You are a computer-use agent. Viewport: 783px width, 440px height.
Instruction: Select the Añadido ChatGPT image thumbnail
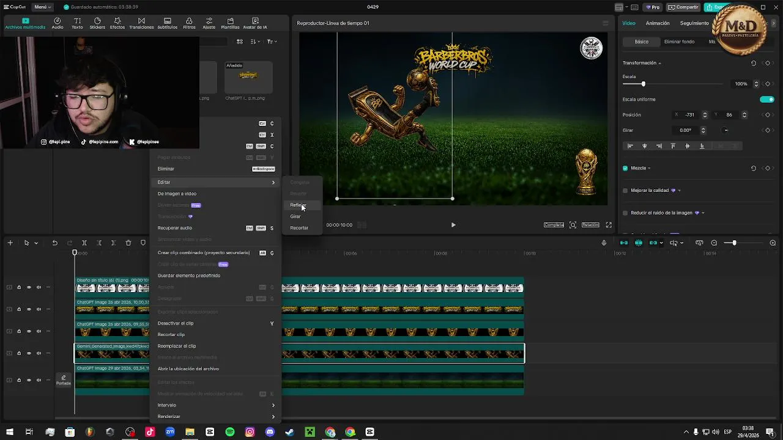(x=248, y=76)
